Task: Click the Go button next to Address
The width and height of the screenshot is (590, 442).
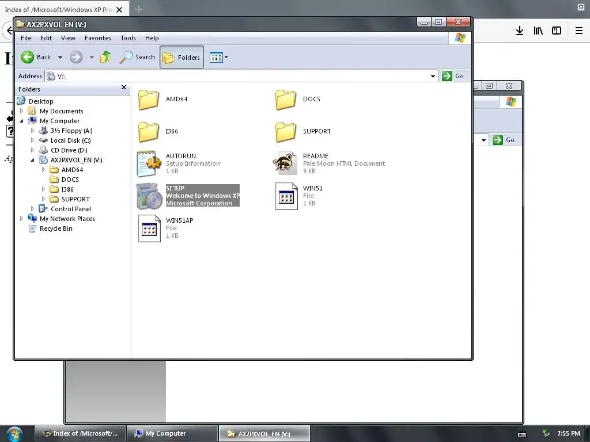Action: 453,76
